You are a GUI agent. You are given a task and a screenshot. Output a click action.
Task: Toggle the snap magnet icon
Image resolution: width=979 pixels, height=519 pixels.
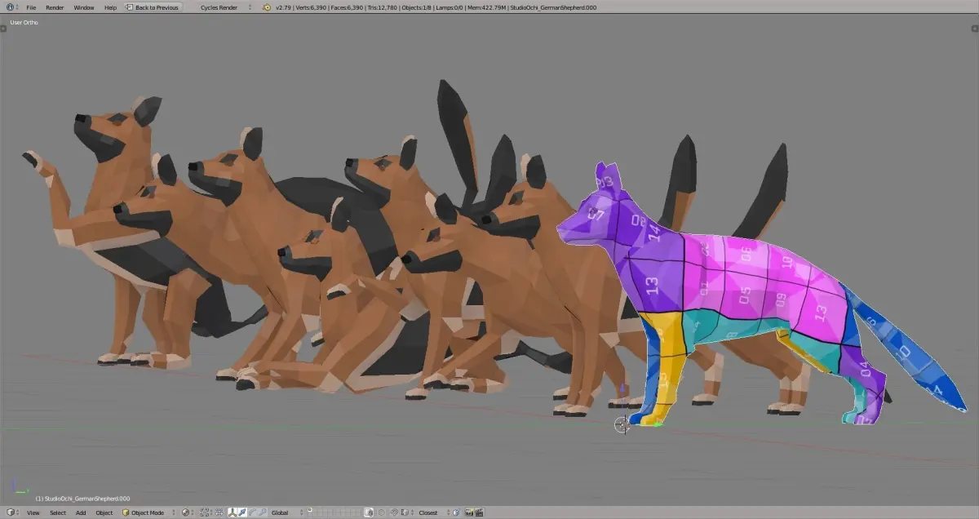click(x=394, y=512)
